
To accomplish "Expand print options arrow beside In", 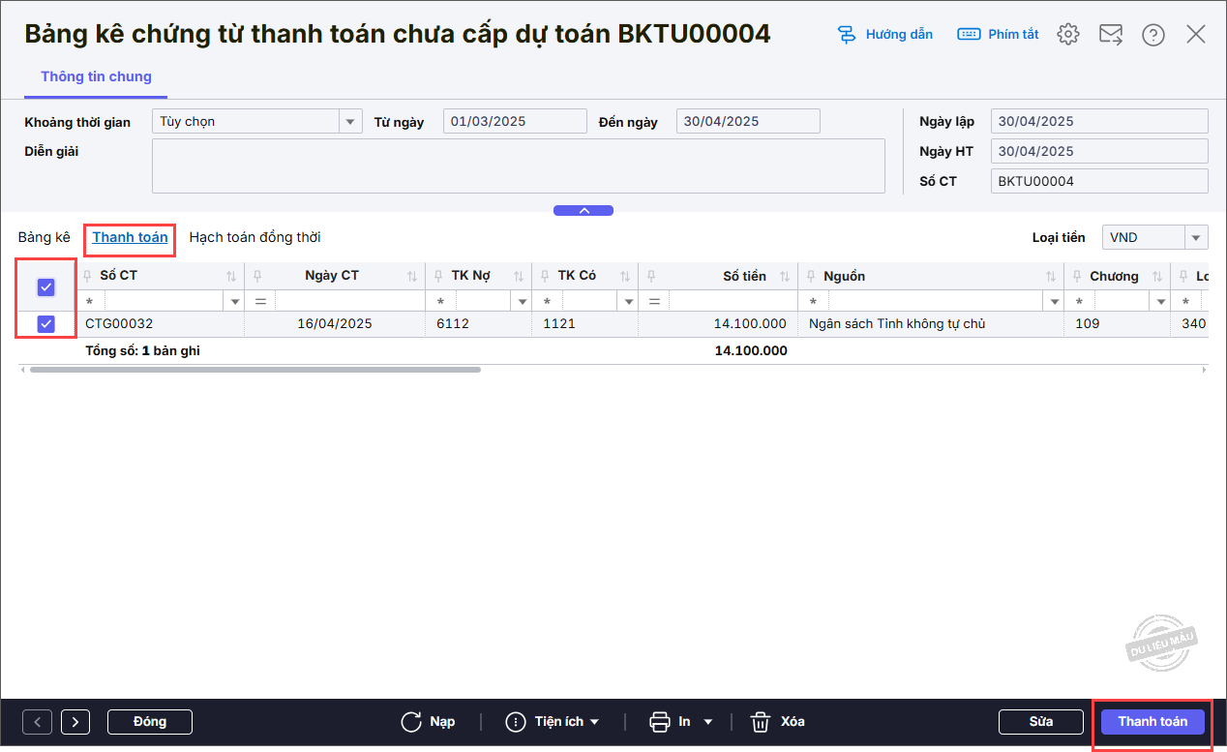I will [x=707, y=722].
